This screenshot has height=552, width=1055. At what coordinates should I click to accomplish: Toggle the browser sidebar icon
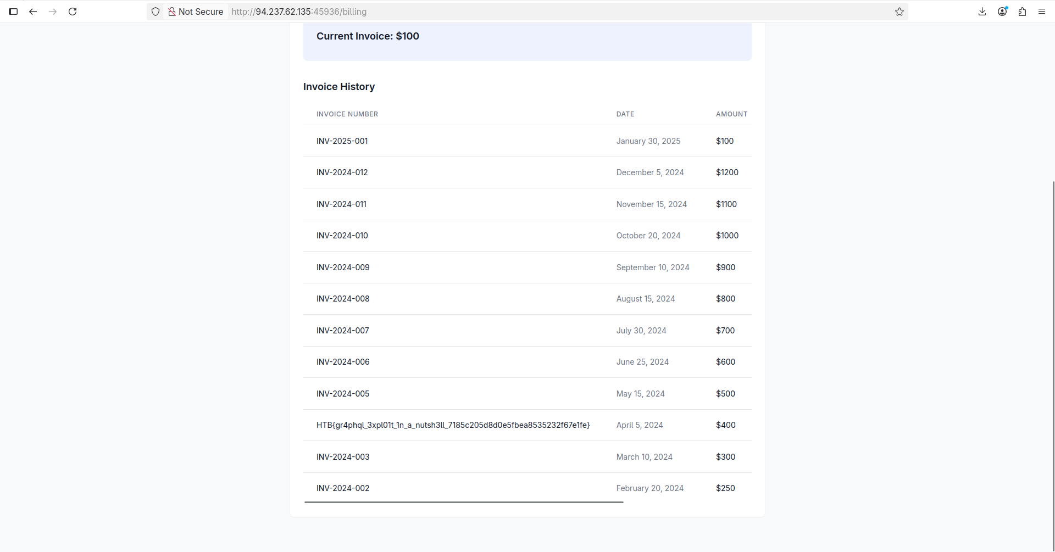(x=13, y=12)
